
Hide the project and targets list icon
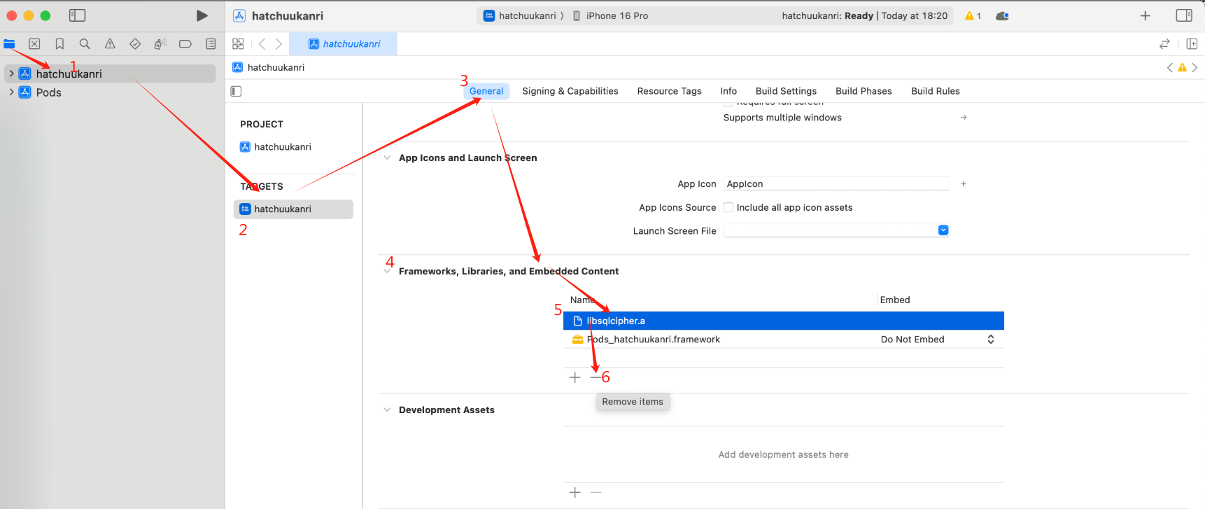236,91
